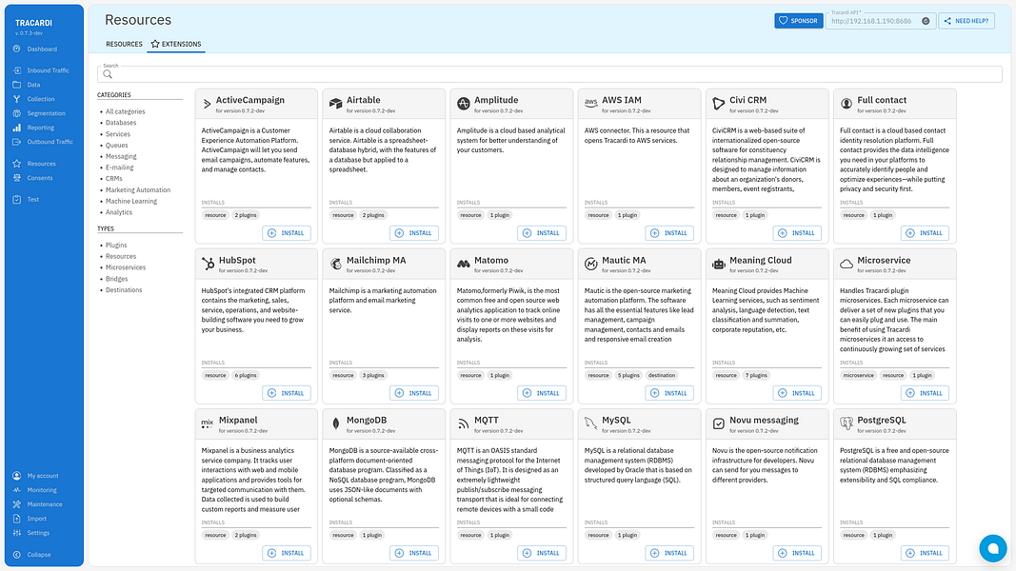
Task: Click the Airtable logo icon
Action: tap(335, 104)
